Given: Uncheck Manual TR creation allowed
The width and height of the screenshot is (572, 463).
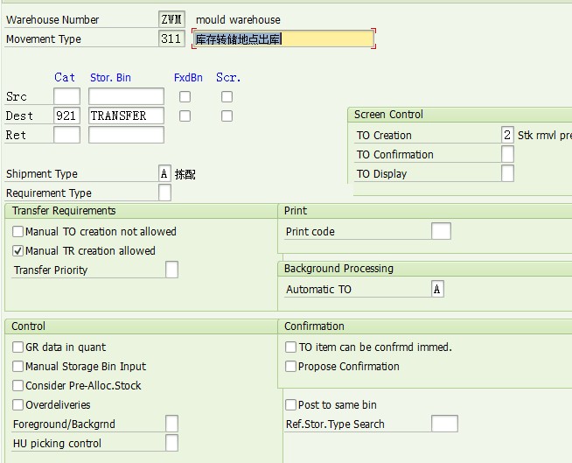Looking at the screenshot, I should (18, 251).
